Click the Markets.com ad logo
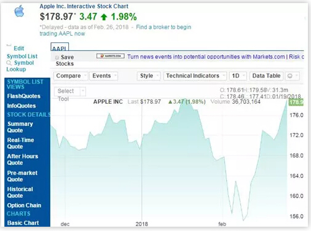 pos(111,56)
